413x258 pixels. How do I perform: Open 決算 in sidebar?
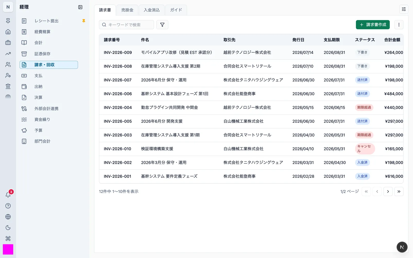[49, 98]
